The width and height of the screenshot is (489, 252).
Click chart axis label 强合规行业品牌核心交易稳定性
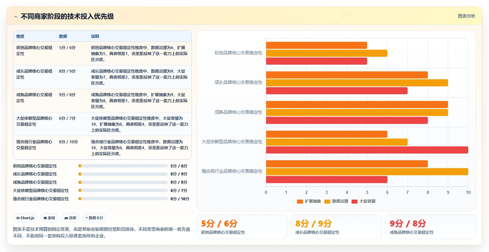coord(232,171)
